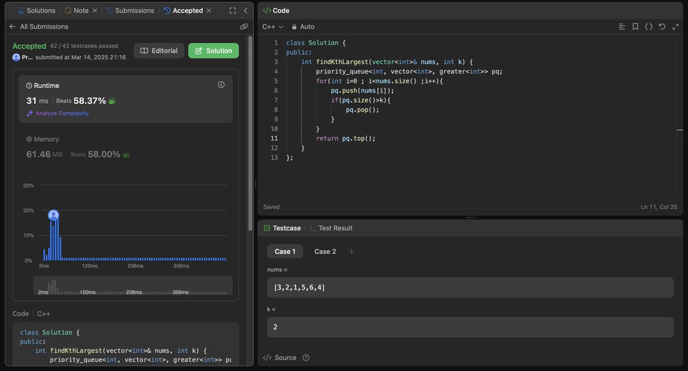688x371 pixels.
Task: Switch to the Note tab
Action: click(77, 10)
